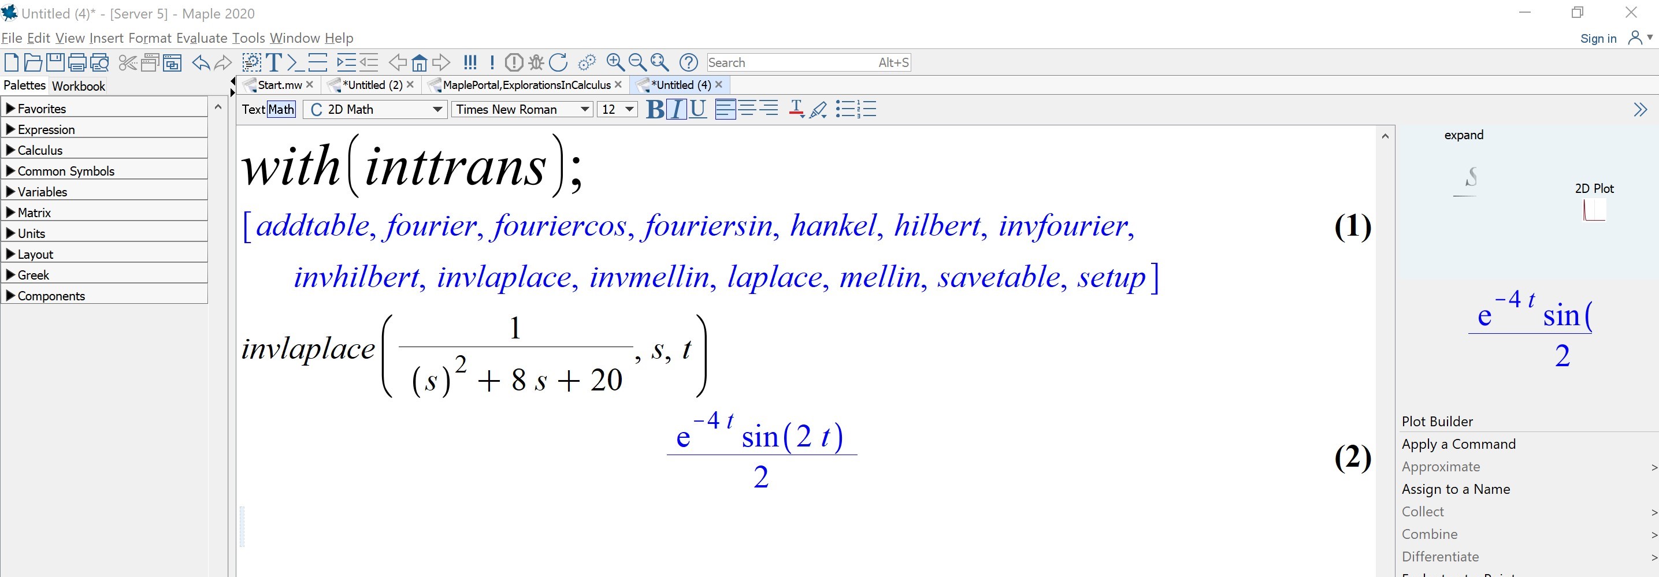The image size is (1659, 577).
Task: Toggle the numbered list
Action: click(867, 110)
